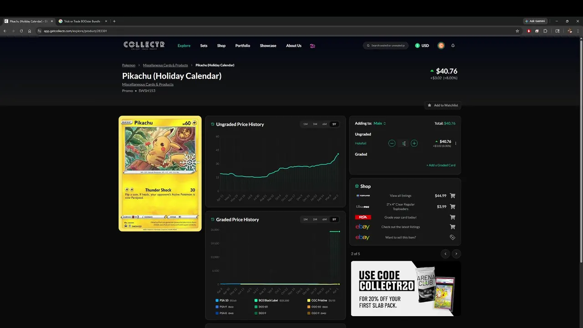Reload the browser page
The width and height of the screenshot is (583, 328).
(x=21, y=31)
